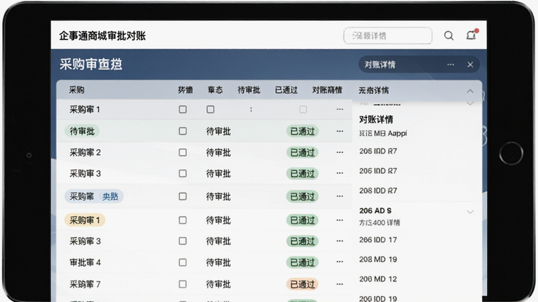Tick checkbox in yellow 采购审 1 row
Viewport: 538px width, 302px height.
[183, 220]
